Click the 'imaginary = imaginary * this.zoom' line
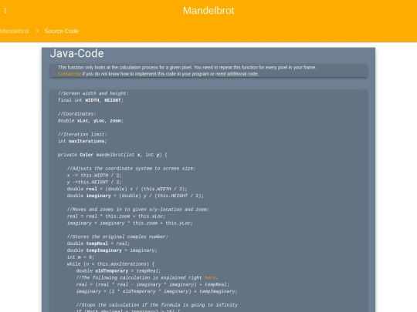417x312 pixels. [130, 223]
